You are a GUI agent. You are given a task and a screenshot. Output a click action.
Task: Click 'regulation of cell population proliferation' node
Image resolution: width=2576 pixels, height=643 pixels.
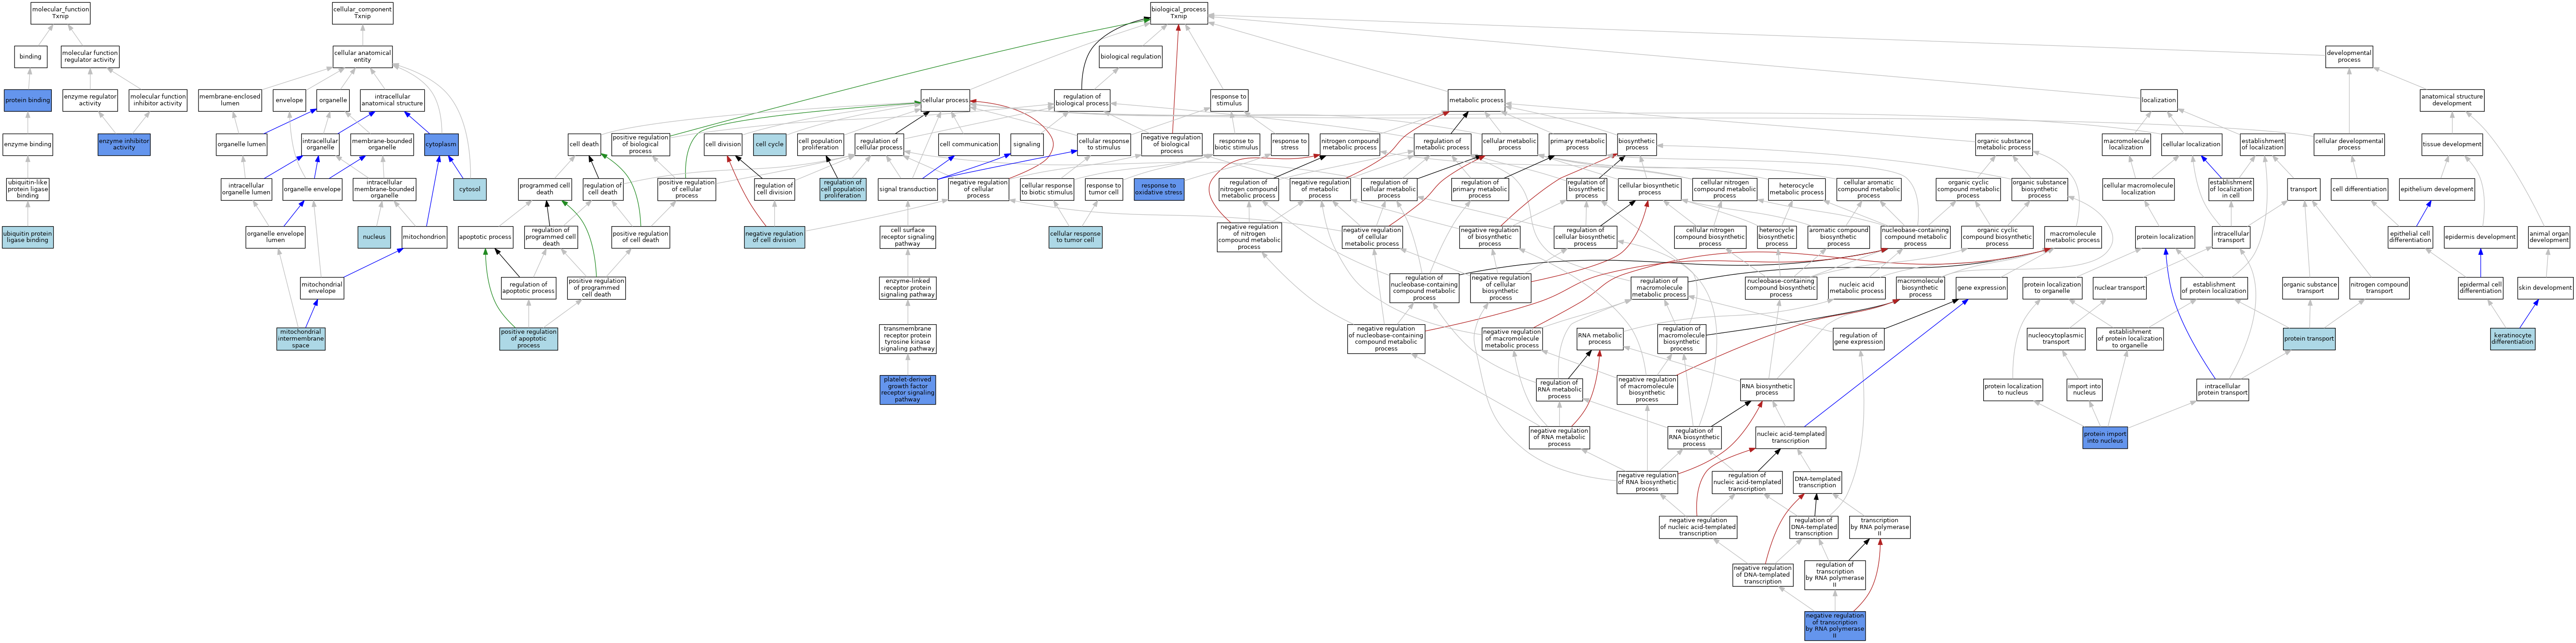coord(842,189)
